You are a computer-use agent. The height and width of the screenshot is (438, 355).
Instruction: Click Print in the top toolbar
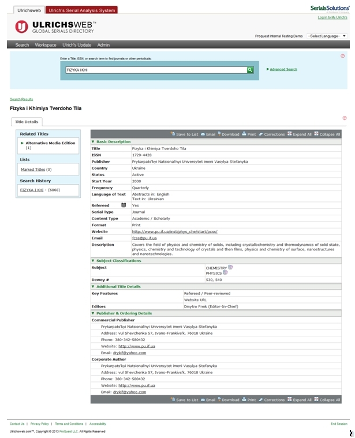(x=249, y=134)
